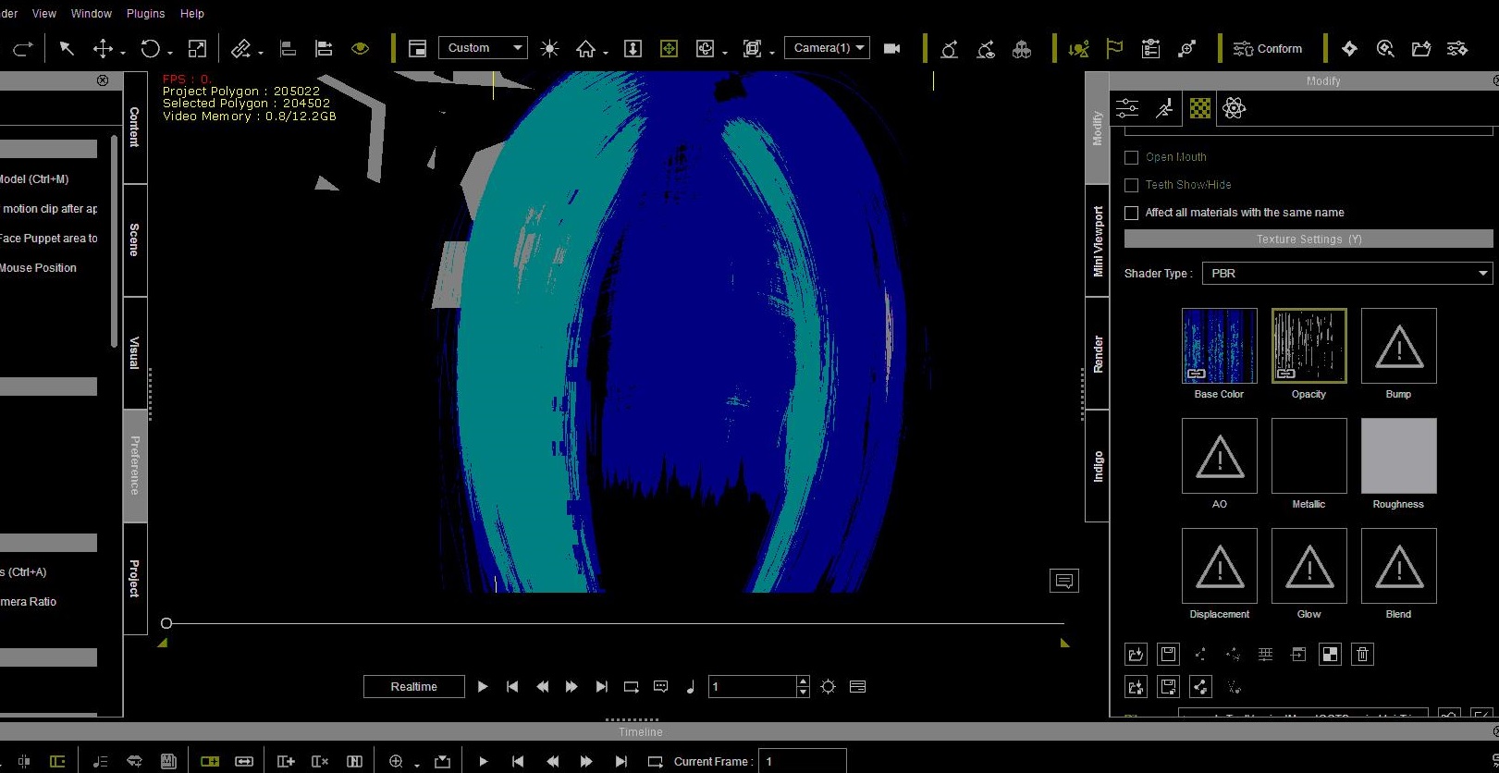Activate the Scale tool
1499x773 pixels.
(197, 48)
